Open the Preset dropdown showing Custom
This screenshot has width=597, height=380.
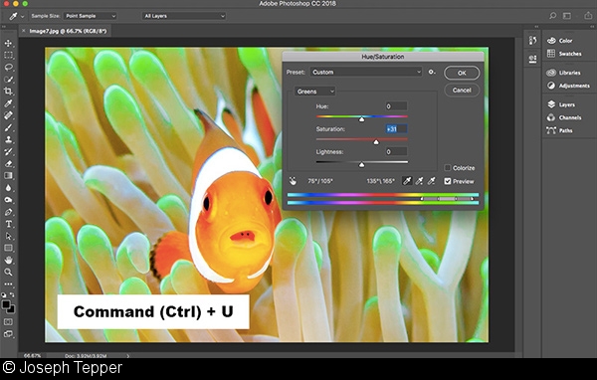(366, 72)
